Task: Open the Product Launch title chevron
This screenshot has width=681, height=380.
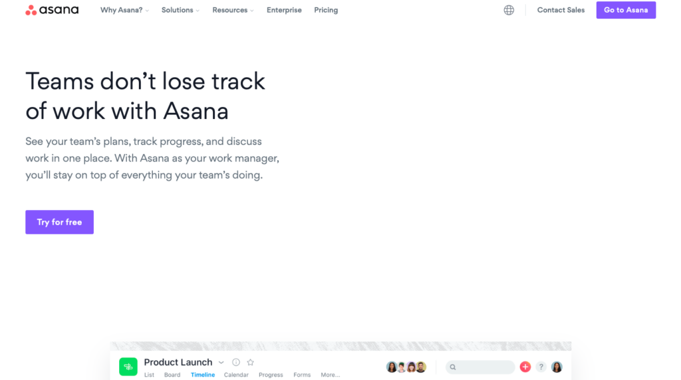Action: pyautogui.click(x=221, y=363)
